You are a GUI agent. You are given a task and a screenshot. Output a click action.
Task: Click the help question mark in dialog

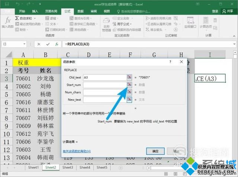pos(170,62)
